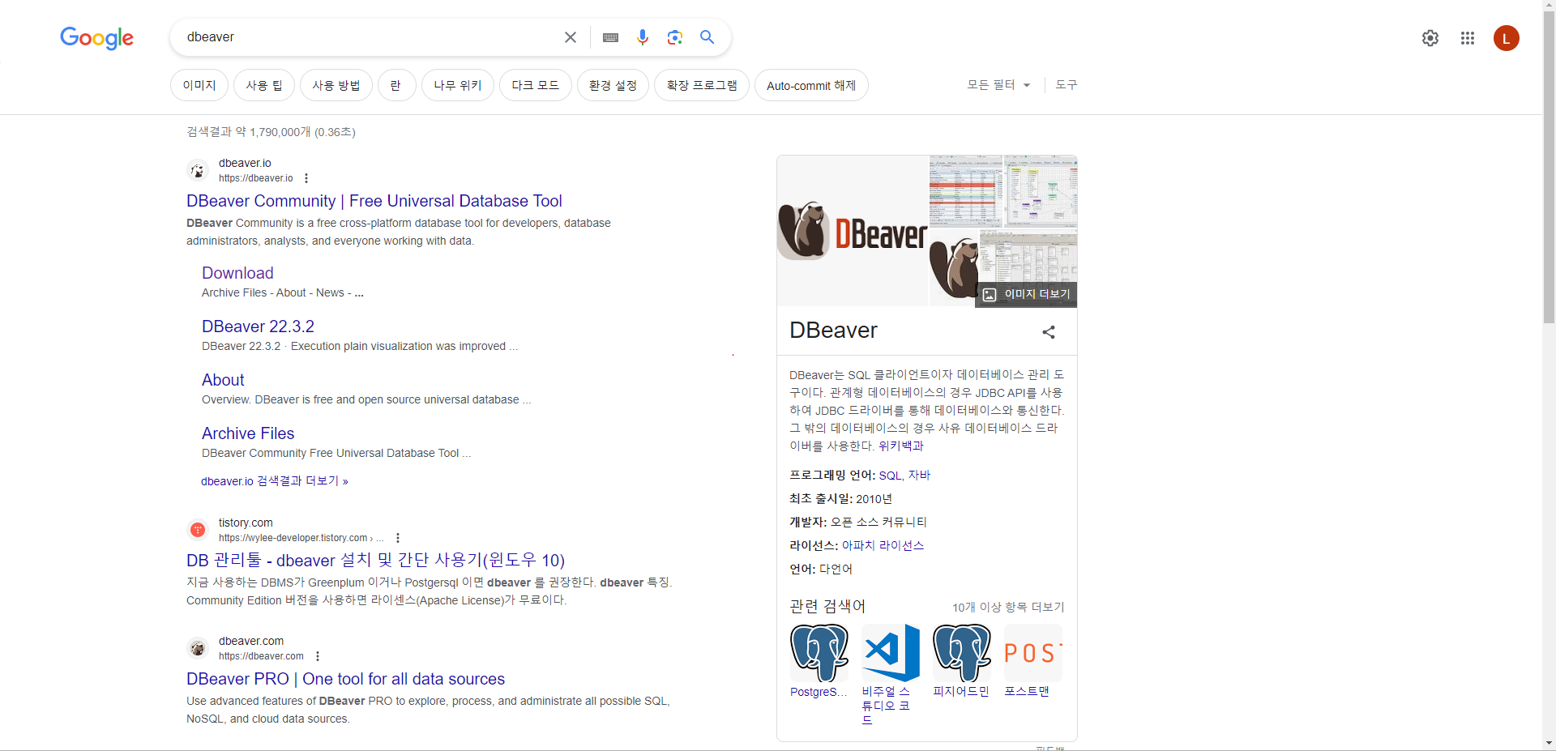Open DBeaver screenshot thumbnail top right
Screen dimensions: 1556x751
click(x=1041, y=191)
